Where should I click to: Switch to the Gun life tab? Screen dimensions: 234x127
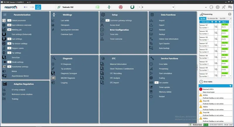[223, 18]
